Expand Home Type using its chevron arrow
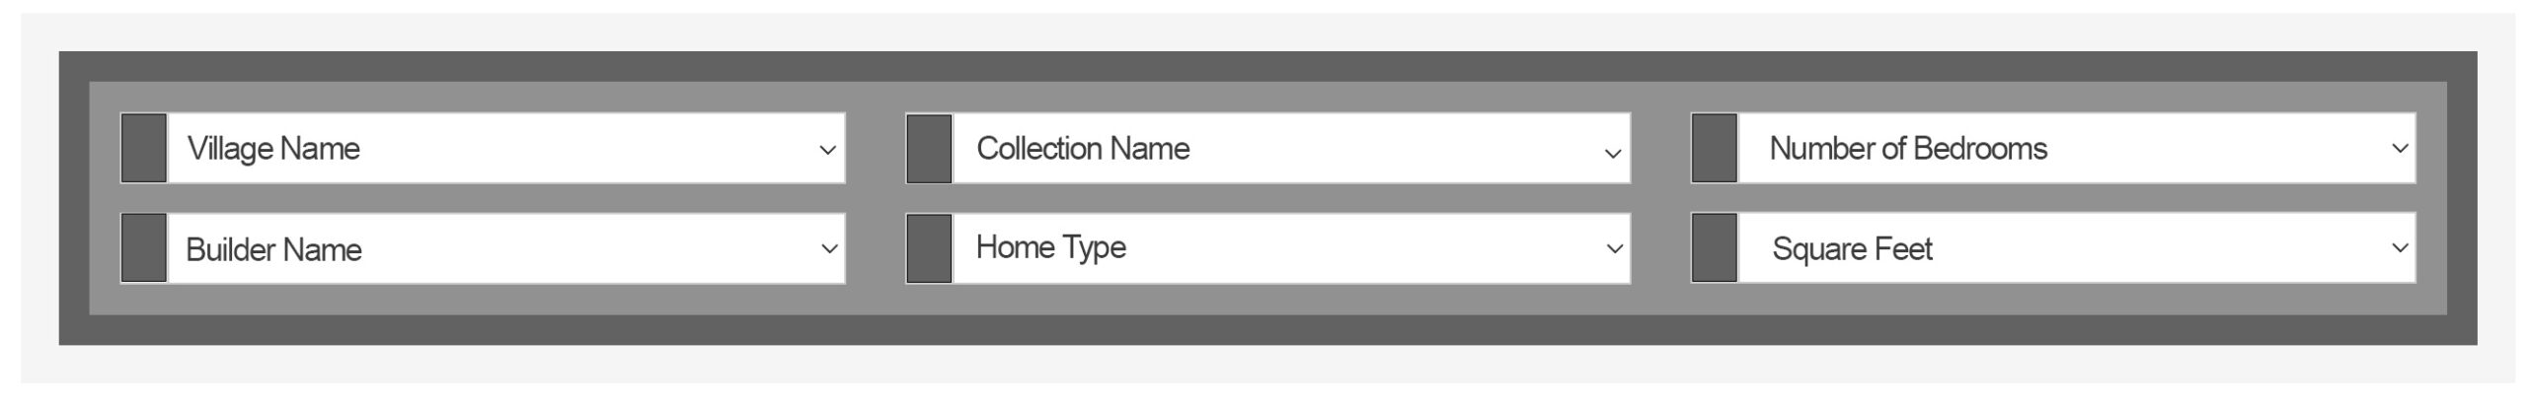2527x406 pixels. pyautogui.click(x=1615, y=249)
